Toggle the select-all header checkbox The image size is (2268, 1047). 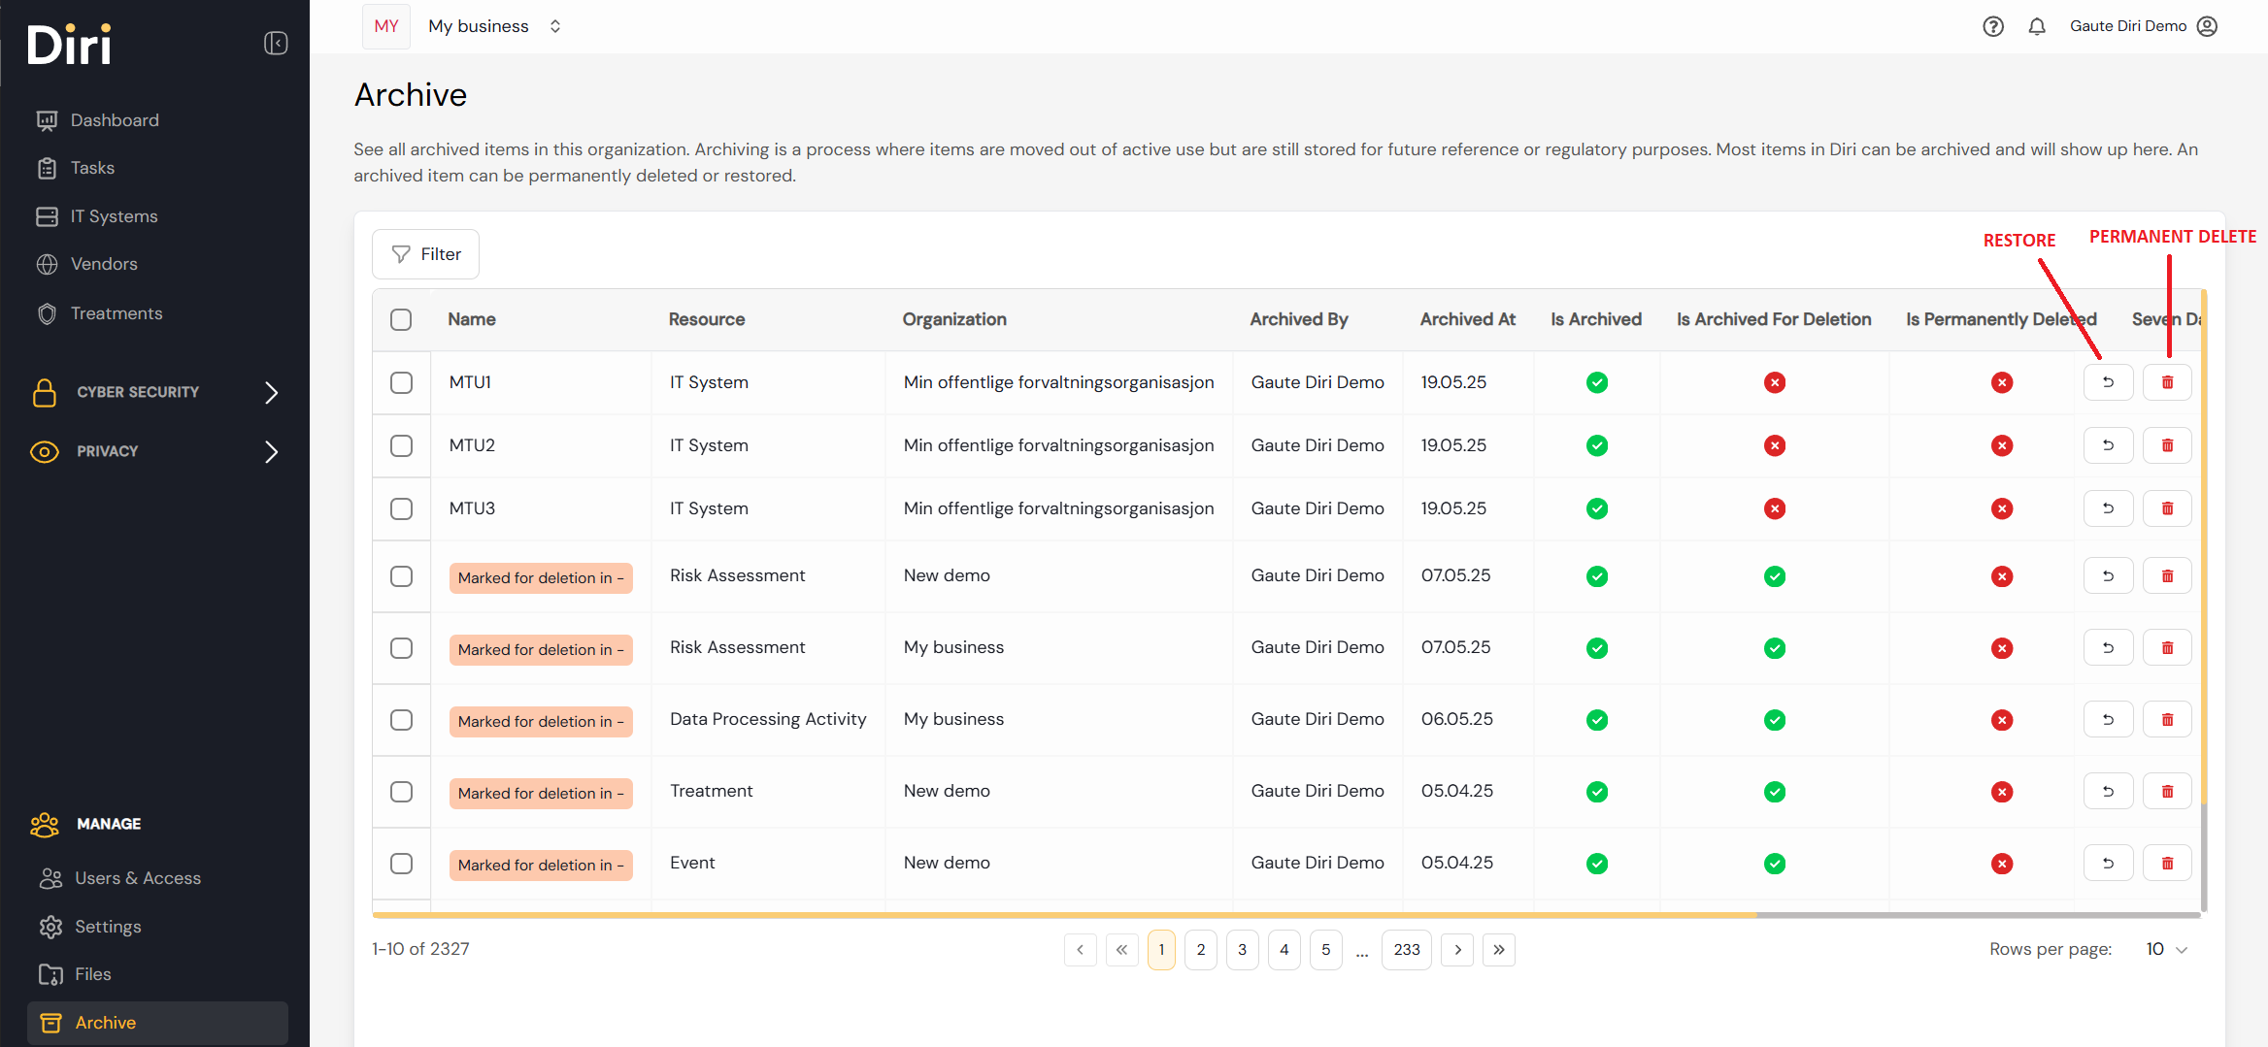click(x=401, y=319)
